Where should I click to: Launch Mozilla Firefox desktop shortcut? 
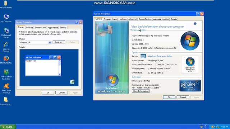(x=6, y=60)
